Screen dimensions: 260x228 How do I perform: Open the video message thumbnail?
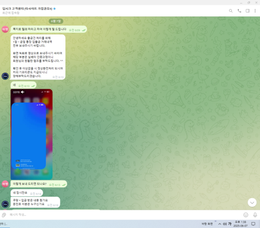pyautogui.click(x=32, y=134)
